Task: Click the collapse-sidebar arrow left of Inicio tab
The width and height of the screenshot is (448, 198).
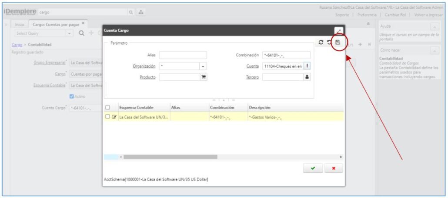Action: (x=6, y=25)
